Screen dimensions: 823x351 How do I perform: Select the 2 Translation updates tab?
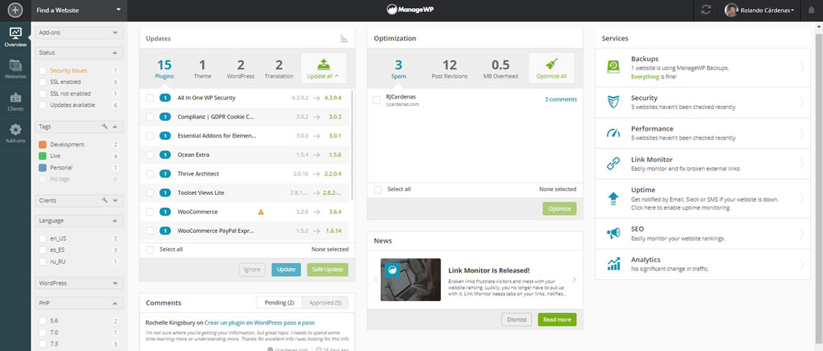[x=279, y=69]
